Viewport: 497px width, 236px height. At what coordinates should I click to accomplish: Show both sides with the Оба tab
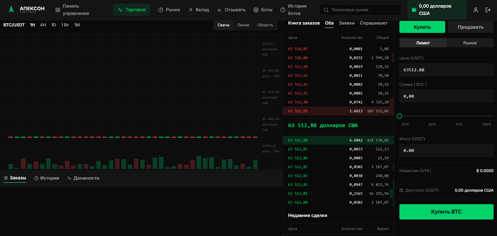pyautogui.click(x=329, y=23)
